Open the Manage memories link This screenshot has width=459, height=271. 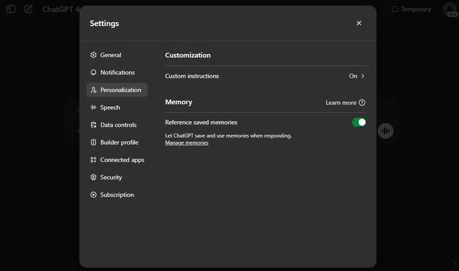click(186, 143)
